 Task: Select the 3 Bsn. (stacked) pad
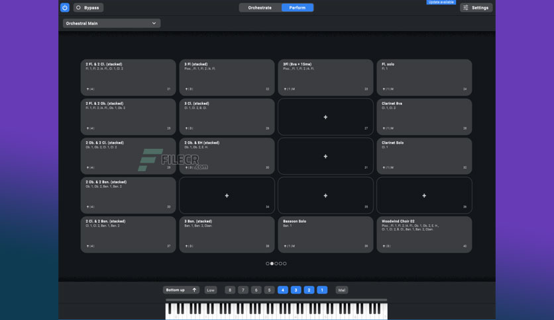pos(227,234)
